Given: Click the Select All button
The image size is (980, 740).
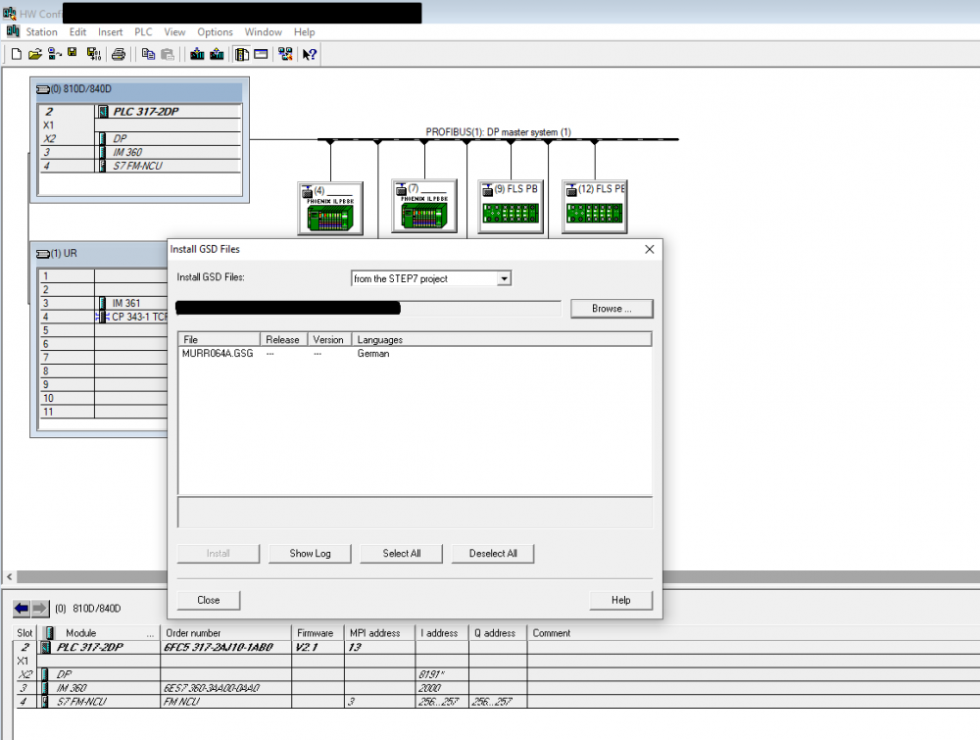Looking at the screenshot, I should 401,554.
